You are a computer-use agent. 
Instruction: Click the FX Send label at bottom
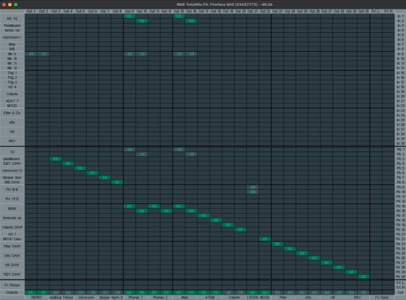tap(382, 297)
